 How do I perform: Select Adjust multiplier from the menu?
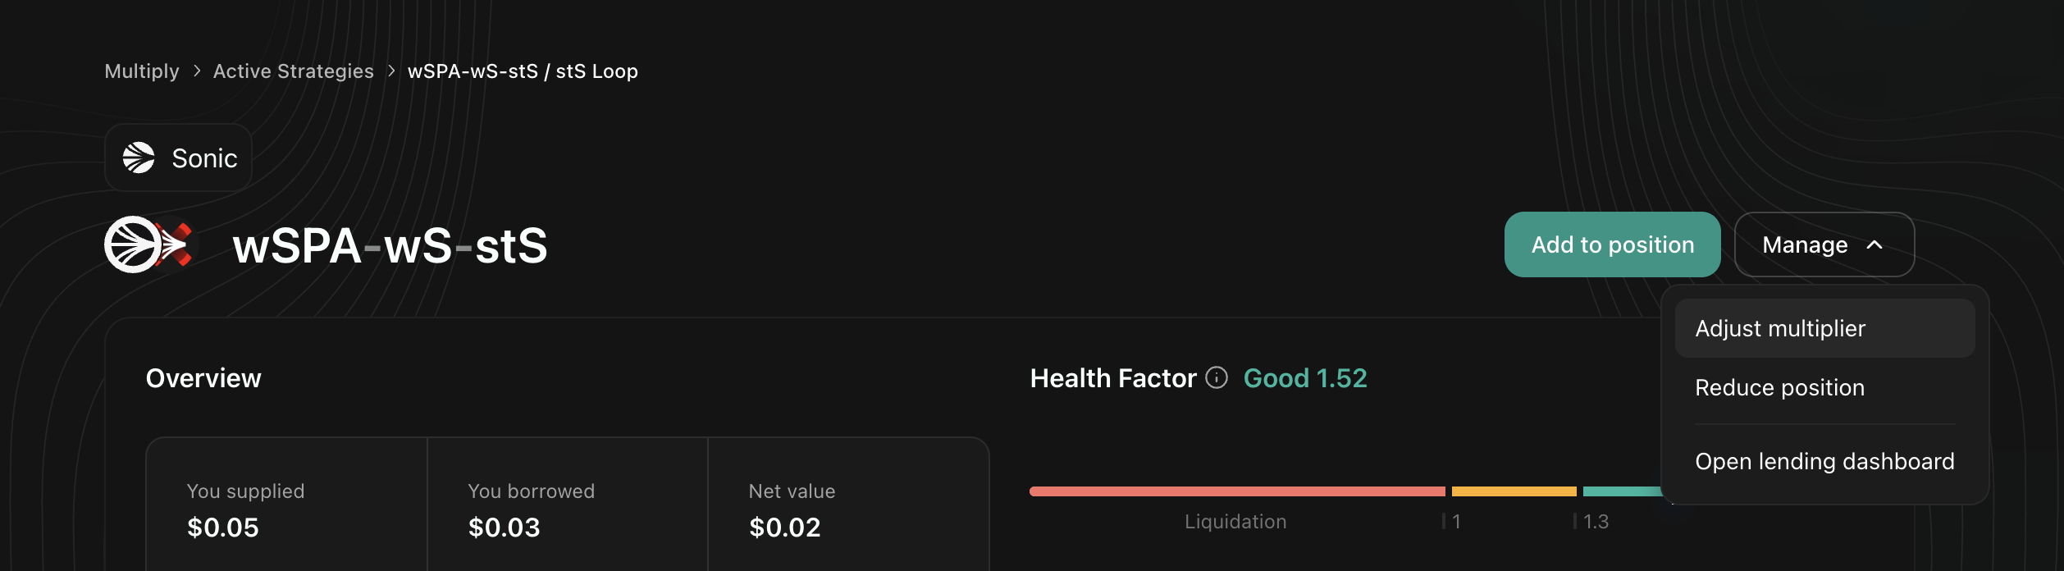(x=1780, y=328)
